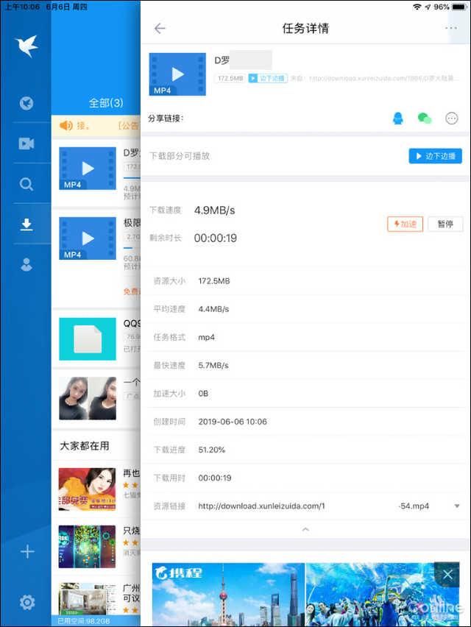Collapse task details with up chevron
This screenshot has height=627, width=471.
[305, 529]
